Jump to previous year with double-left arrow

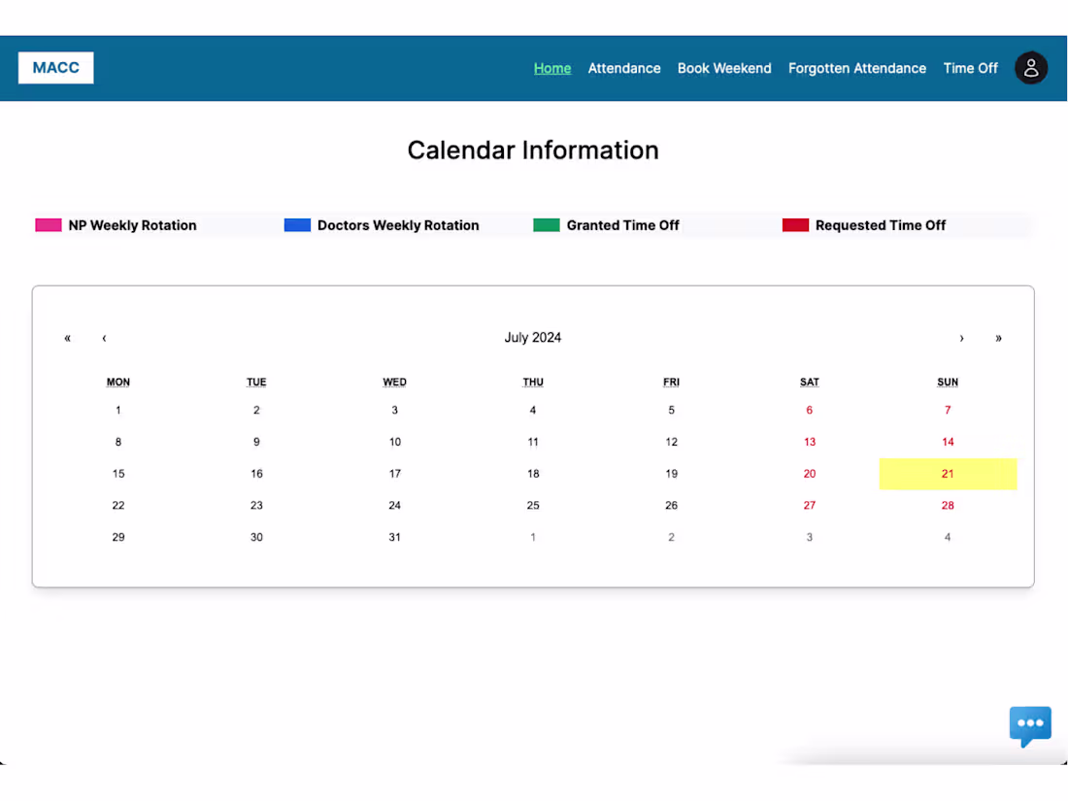coord(67,338)
